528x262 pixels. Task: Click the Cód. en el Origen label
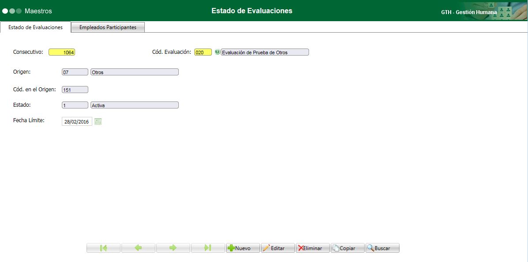tap(34, 89)
